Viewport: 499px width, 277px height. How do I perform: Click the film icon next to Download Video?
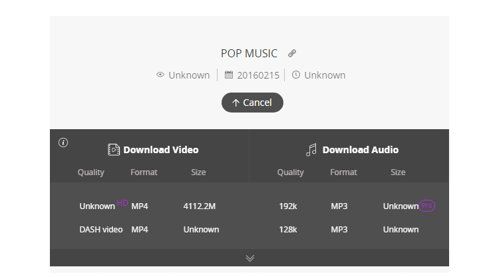(x=114, y=150)
